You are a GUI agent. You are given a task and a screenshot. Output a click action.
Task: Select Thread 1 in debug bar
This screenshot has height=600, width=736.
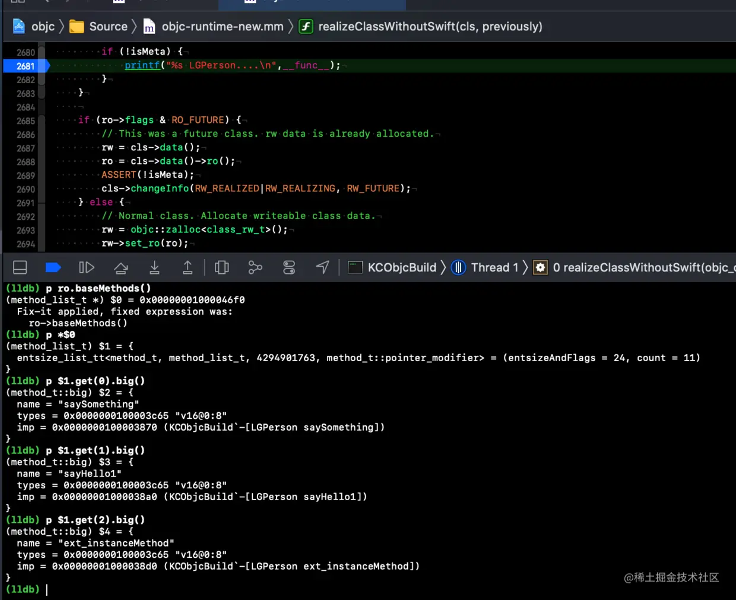(485, 267)
